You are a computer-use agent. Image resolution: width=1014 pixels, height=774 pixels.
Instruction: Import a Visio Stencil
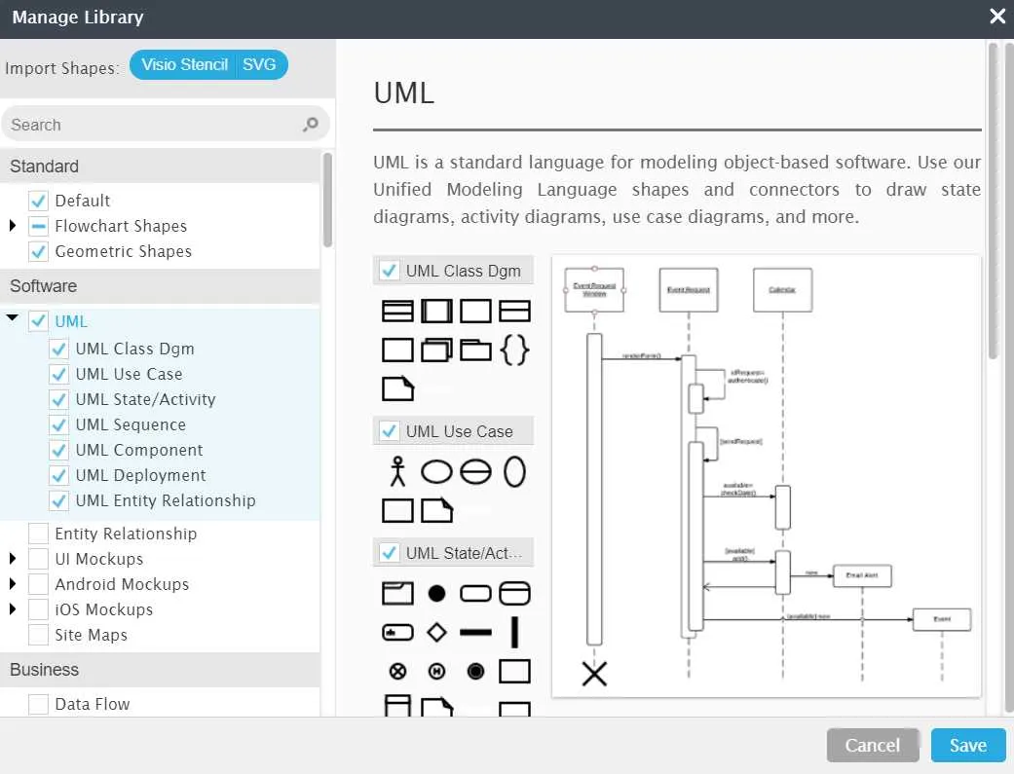click(x=184, y=64)
